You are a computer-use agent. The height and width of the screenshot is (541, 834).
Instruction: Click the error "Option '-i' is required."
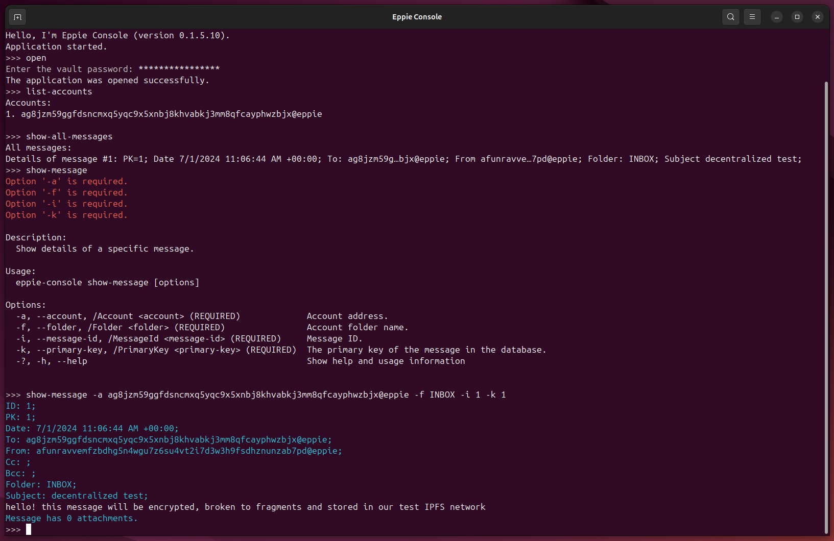click(x=66, y=204)
